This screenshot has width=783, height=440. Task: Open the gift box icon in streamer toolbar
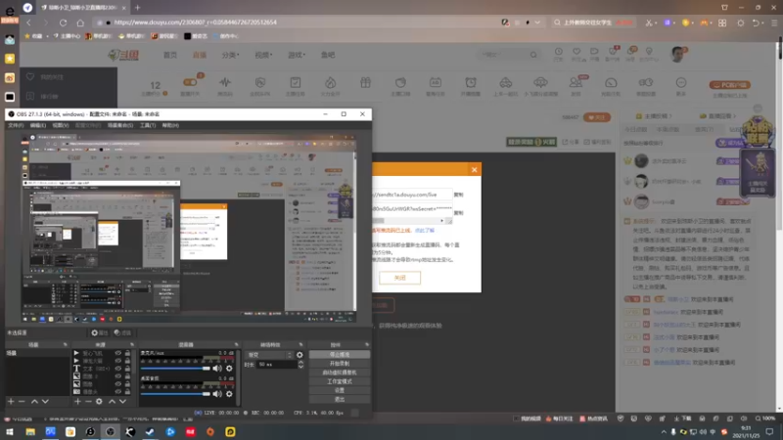365,82
